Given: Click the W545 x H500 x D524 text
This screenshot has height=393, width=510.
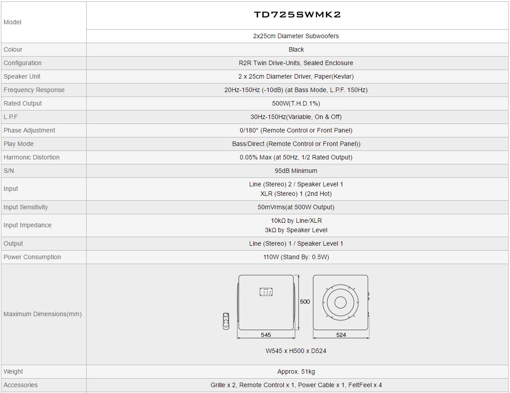Looking at the screenshot, I should click(x=296, y=351).
